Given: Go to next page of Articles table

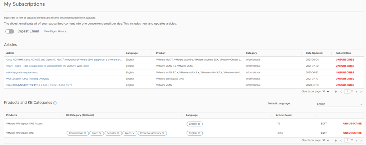Looking at the screenshot, I should (356, 92).
